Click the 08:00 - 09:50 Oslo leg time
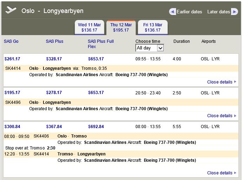243x180 pixels. 17,136
